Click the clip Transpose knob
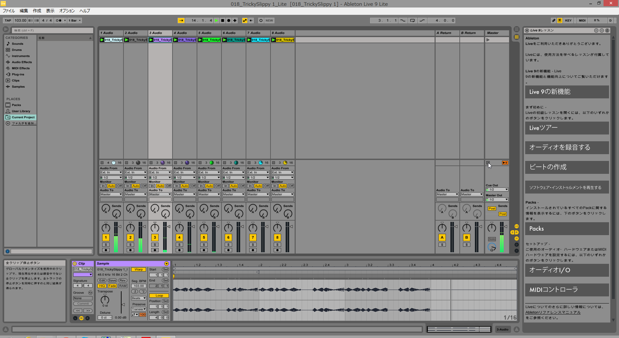 105,299
